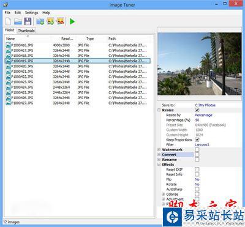
Task: Click the Add folder toolbar icon
Action: click(40, 21)
